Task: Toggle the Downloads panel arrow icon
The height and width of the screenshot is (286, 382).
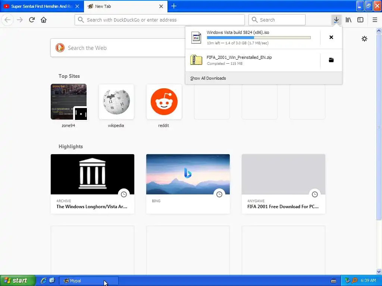Action: click(x=336, y=20)
